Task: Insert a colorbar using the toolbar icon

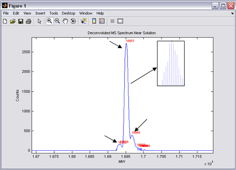Action: 94,21
